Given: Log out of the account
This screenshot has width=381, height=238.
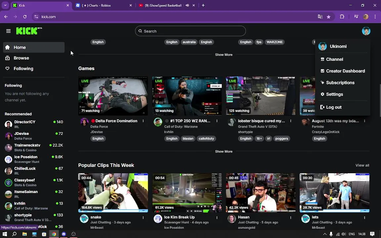Looking at the screenshot, I should pyautogui.click(x=331, y=107).
